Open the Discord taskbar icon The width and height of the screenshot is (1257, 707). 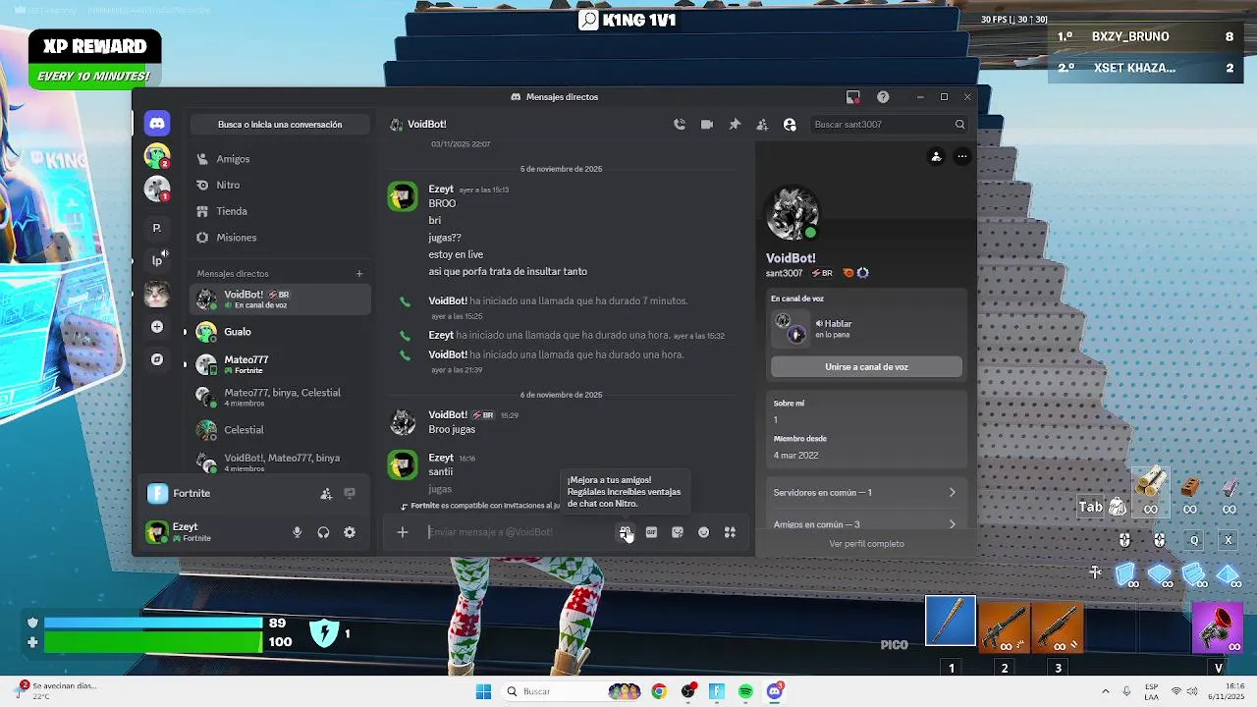pos(774,691)
